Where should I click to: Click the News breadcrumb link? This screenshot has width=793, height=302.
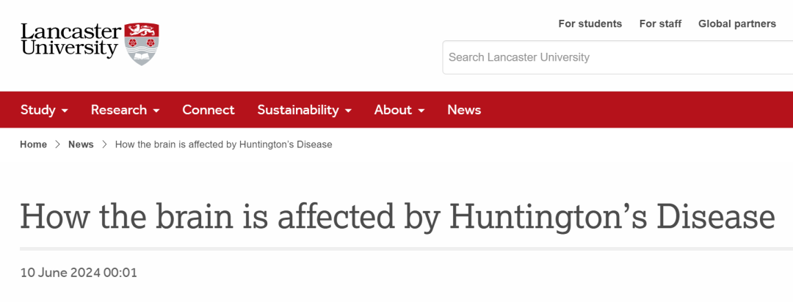(x=81, y=144)
